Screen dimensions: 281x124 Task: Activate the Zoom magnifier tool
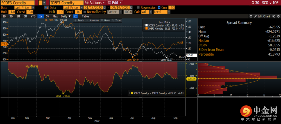coord(116,20)
